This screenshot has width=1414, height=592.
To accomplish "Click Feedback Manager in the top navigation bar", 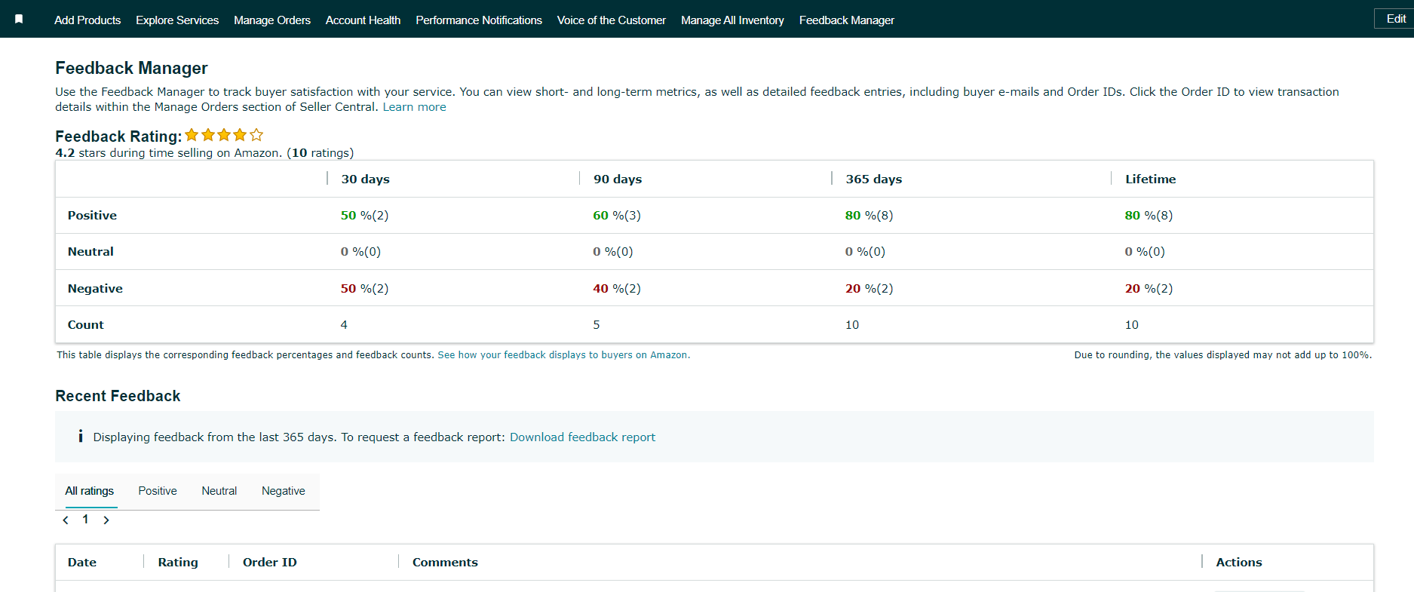I will [847, 20].
